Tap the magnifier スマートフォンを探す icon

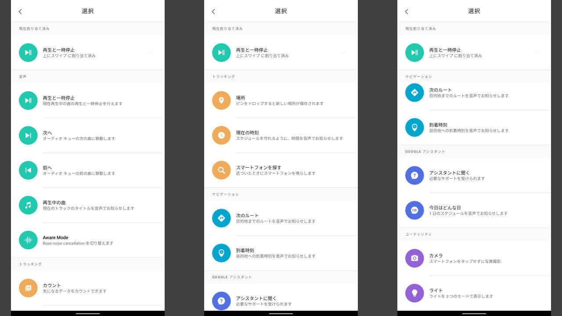221,170
